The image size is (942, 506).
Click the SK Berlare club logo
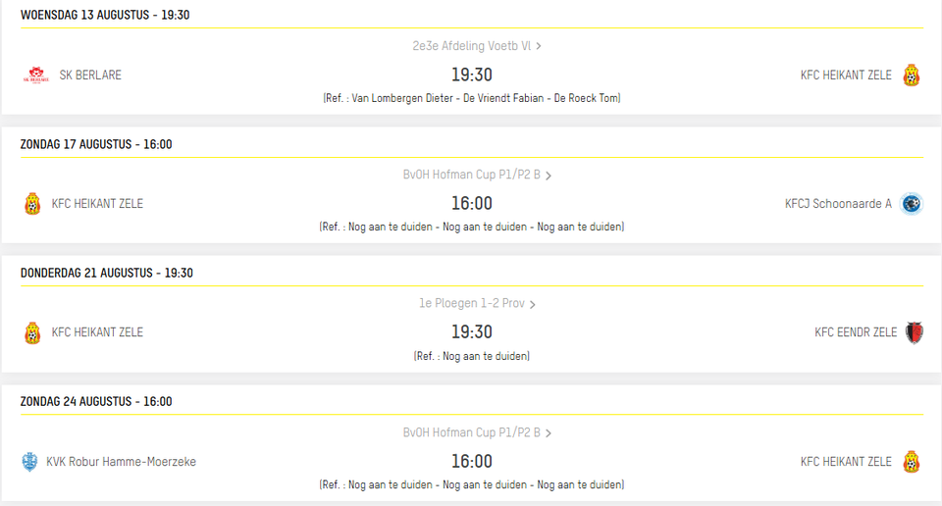click(36, 76)
